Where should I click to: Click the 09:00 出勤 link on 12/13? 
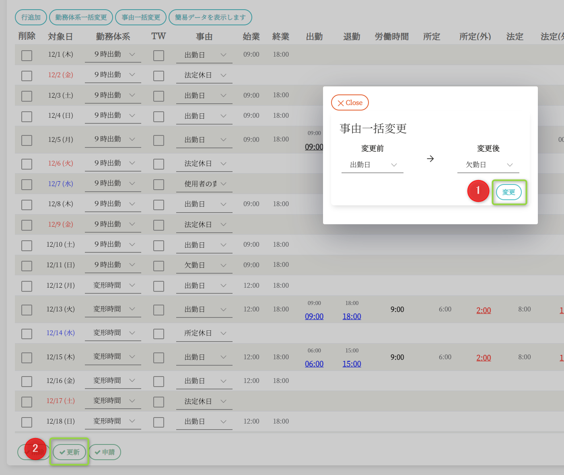tap(314, 316)
